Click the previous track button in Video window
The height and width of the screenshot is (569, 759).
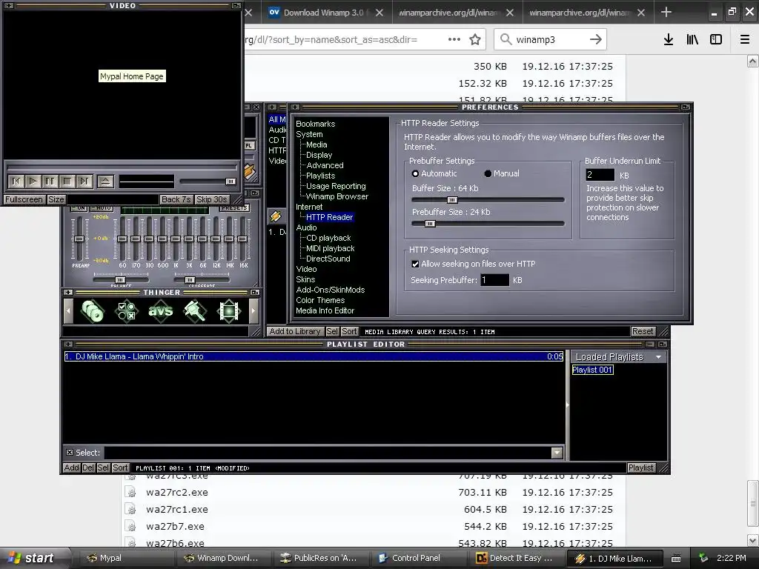click(16, 182)
